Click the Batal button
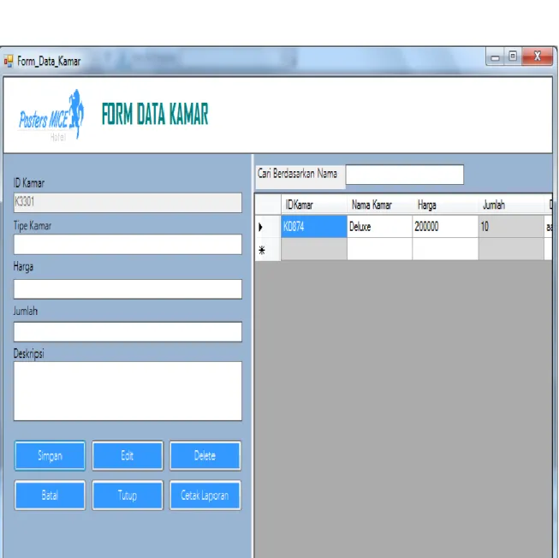The image size is (559, 558). coord(50,495)
